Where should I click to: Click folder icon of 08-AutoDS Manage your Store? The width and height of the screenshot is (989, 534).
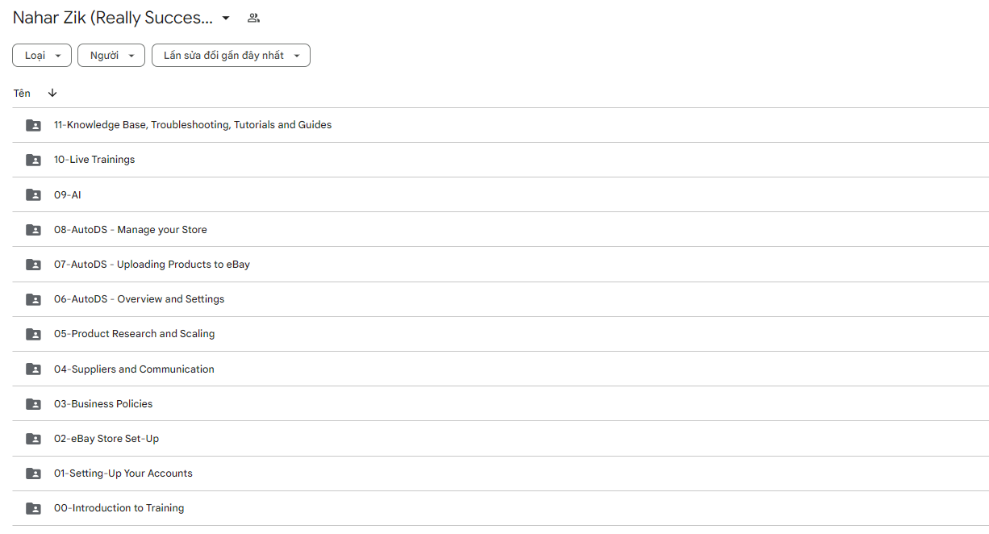33,230
